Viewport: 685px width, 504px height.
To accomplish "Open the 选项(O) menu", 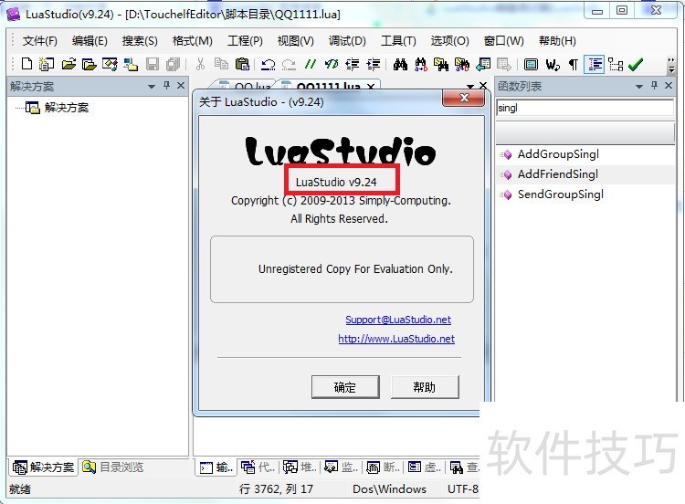I will (x=450, y=41).
